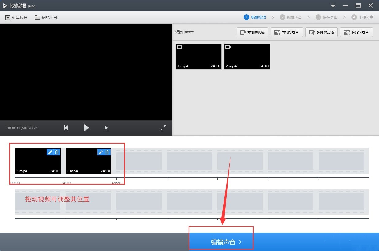The height and width of the screenshot is (251, 379).
Task: Skip to the end of the video
Action: click(x=106, y=128)
